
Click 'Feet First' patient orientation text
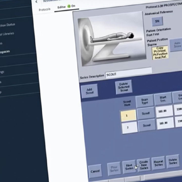click(152, 35)
